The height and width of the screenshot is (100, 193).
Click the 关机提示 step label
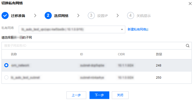point(144,16)
